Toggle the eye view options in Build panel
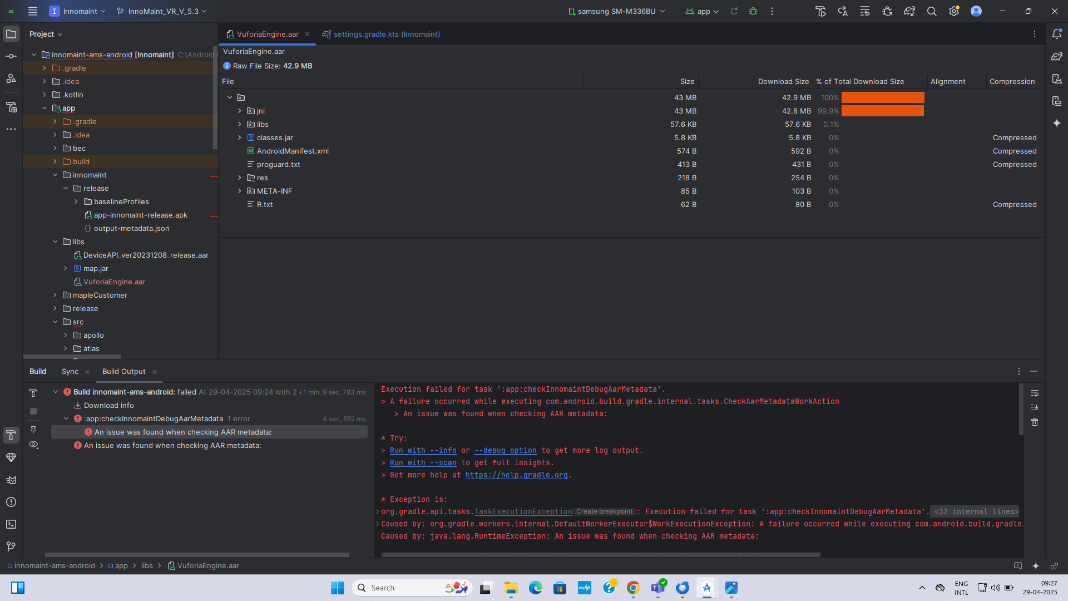1068x601 pixels. (x=33, y=445)
